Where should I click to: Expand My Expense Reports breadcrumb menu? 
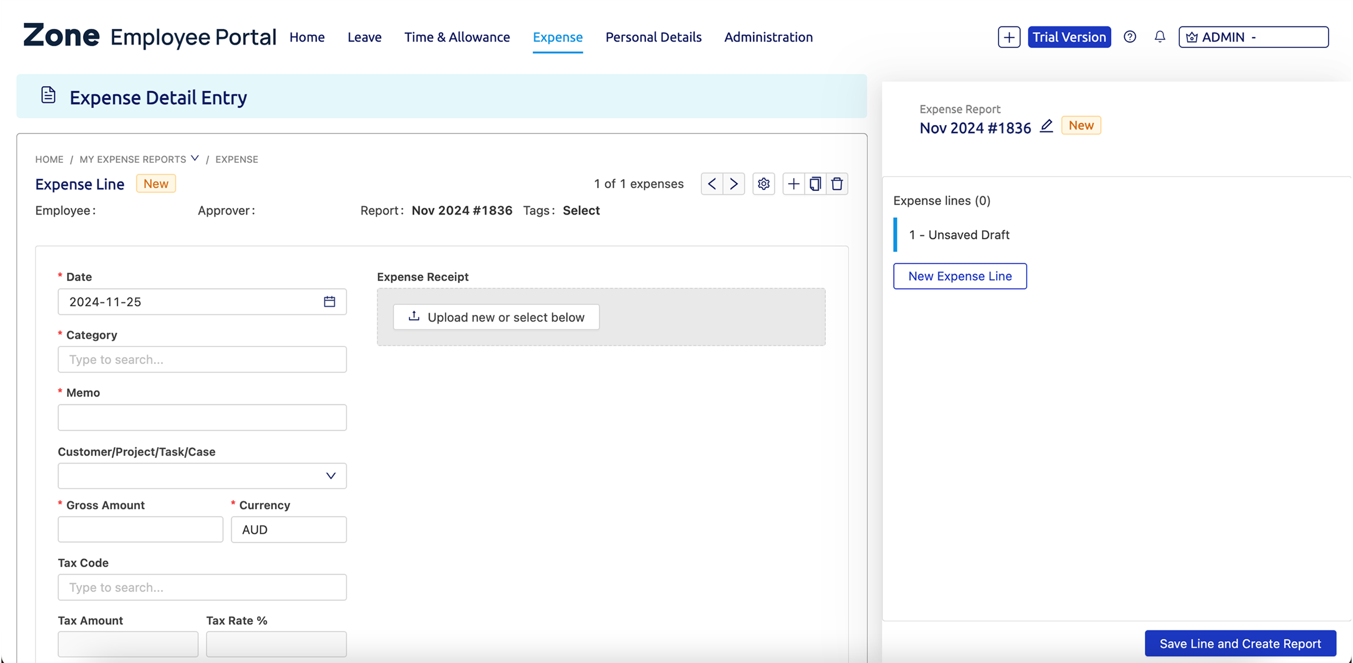point(195,159)
